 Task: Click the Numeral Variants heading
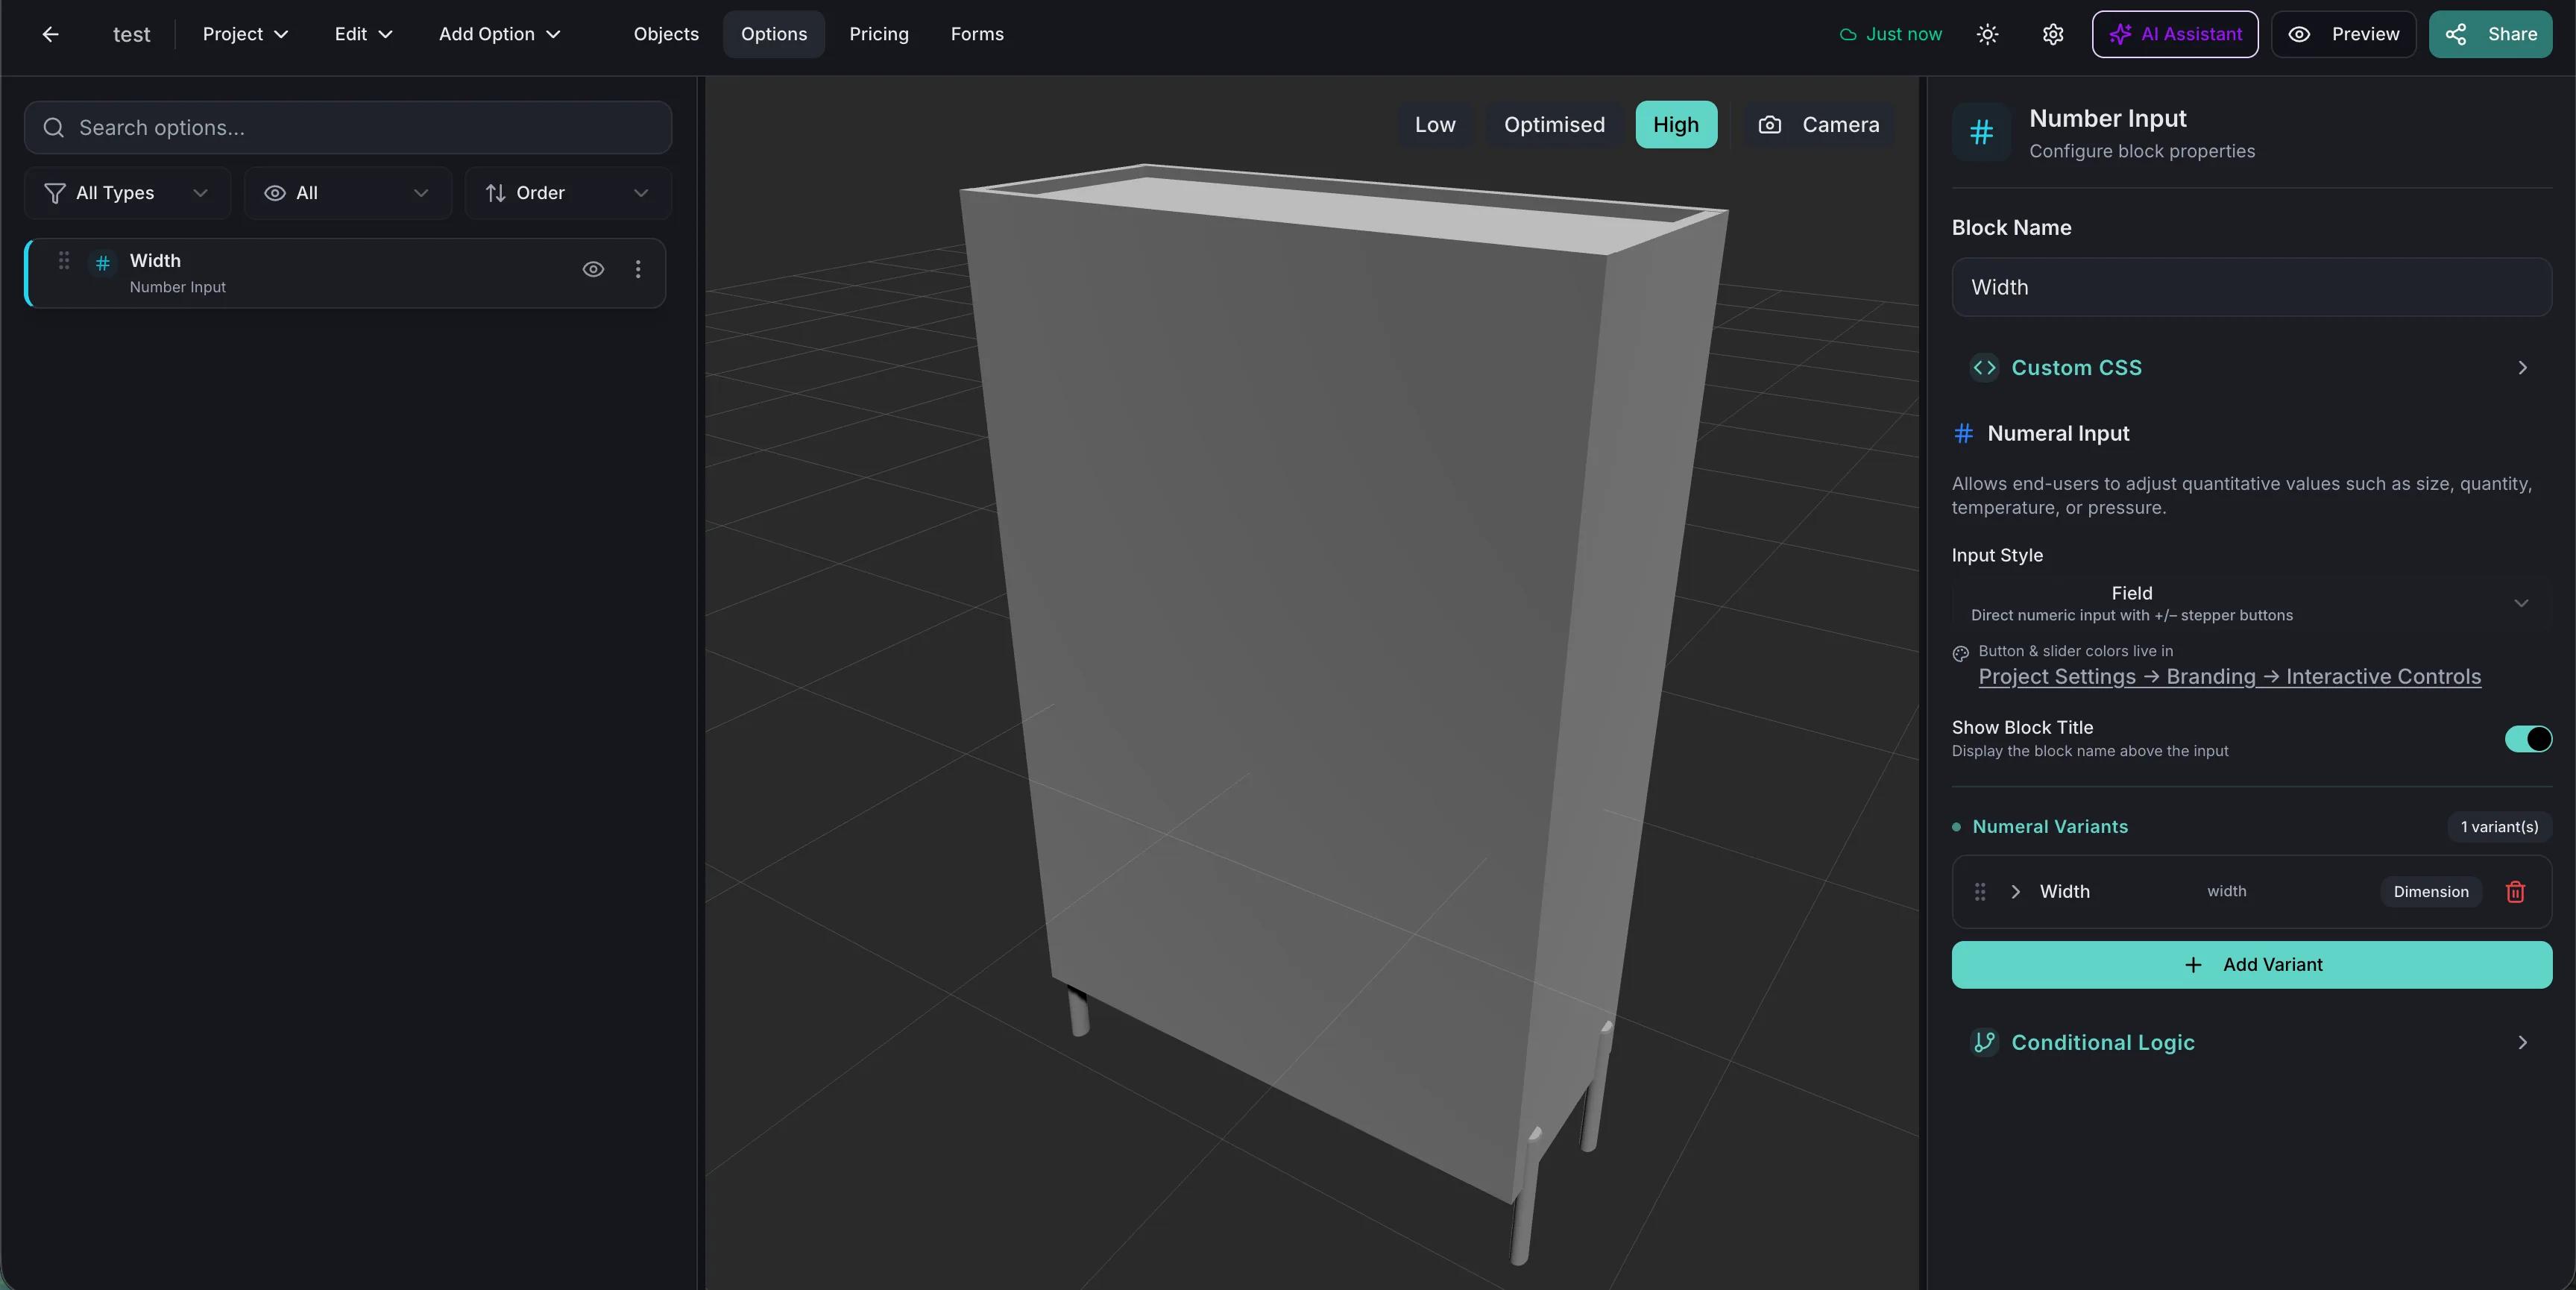pos(2050,827)
